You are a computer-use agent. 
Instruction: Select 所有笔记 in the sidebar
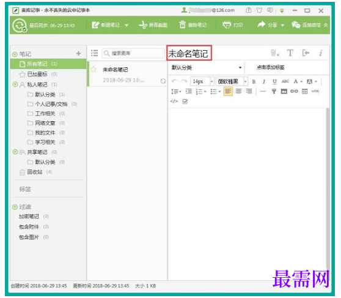[x=48, y=64]
